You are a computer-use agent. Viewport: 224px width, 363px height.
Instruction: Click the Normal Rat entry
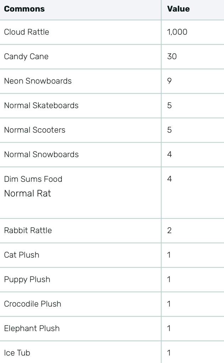[x=28, y=193]
